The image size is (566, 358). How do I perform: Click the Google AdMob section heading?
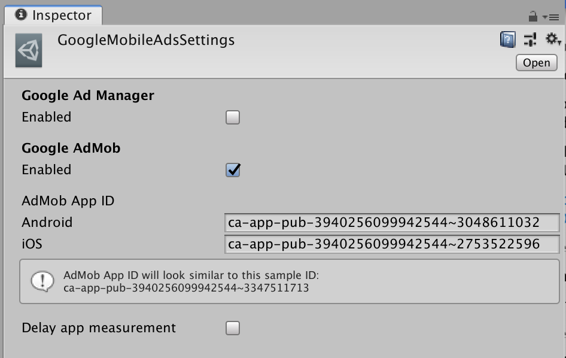pyautogui.click(x=71, y=148)
